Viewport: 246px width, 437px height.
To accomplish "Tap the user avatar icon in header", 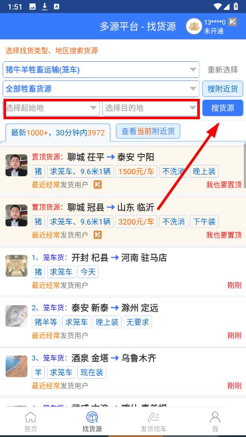I will [x=194, y=27].
